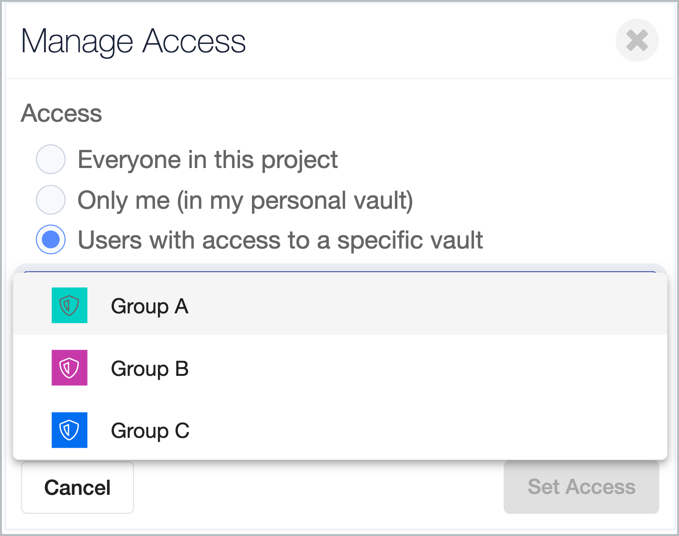Choose Group A from the vault list

coord(150,306)
